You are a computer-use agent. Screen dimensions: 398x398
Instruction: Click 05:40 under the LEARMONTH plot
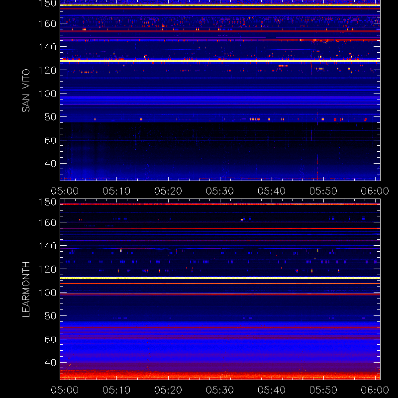click(272, 390)
